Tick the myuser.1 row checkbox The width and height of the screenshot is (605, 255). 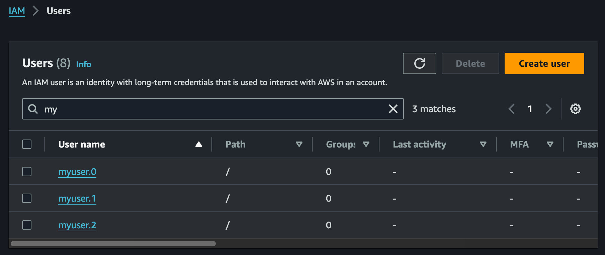tap(27, 198)
